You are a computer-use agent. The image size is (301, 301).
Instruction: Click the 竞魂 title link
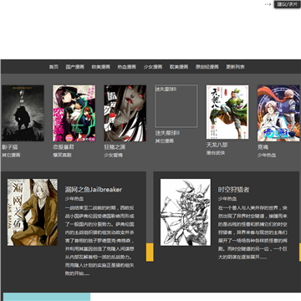click(263, 147)
